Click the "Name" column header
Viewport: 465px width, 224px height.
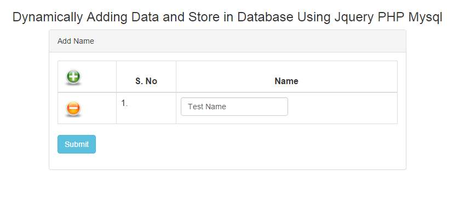point(286,81)
